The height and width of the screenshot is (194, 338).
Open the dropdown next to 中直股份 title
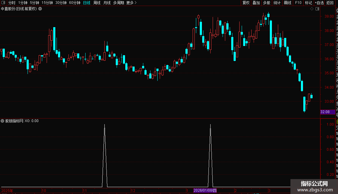point(40,9)
